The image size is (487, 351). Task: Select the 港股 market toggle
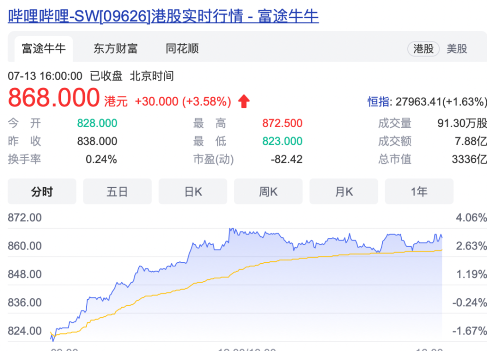423,49
